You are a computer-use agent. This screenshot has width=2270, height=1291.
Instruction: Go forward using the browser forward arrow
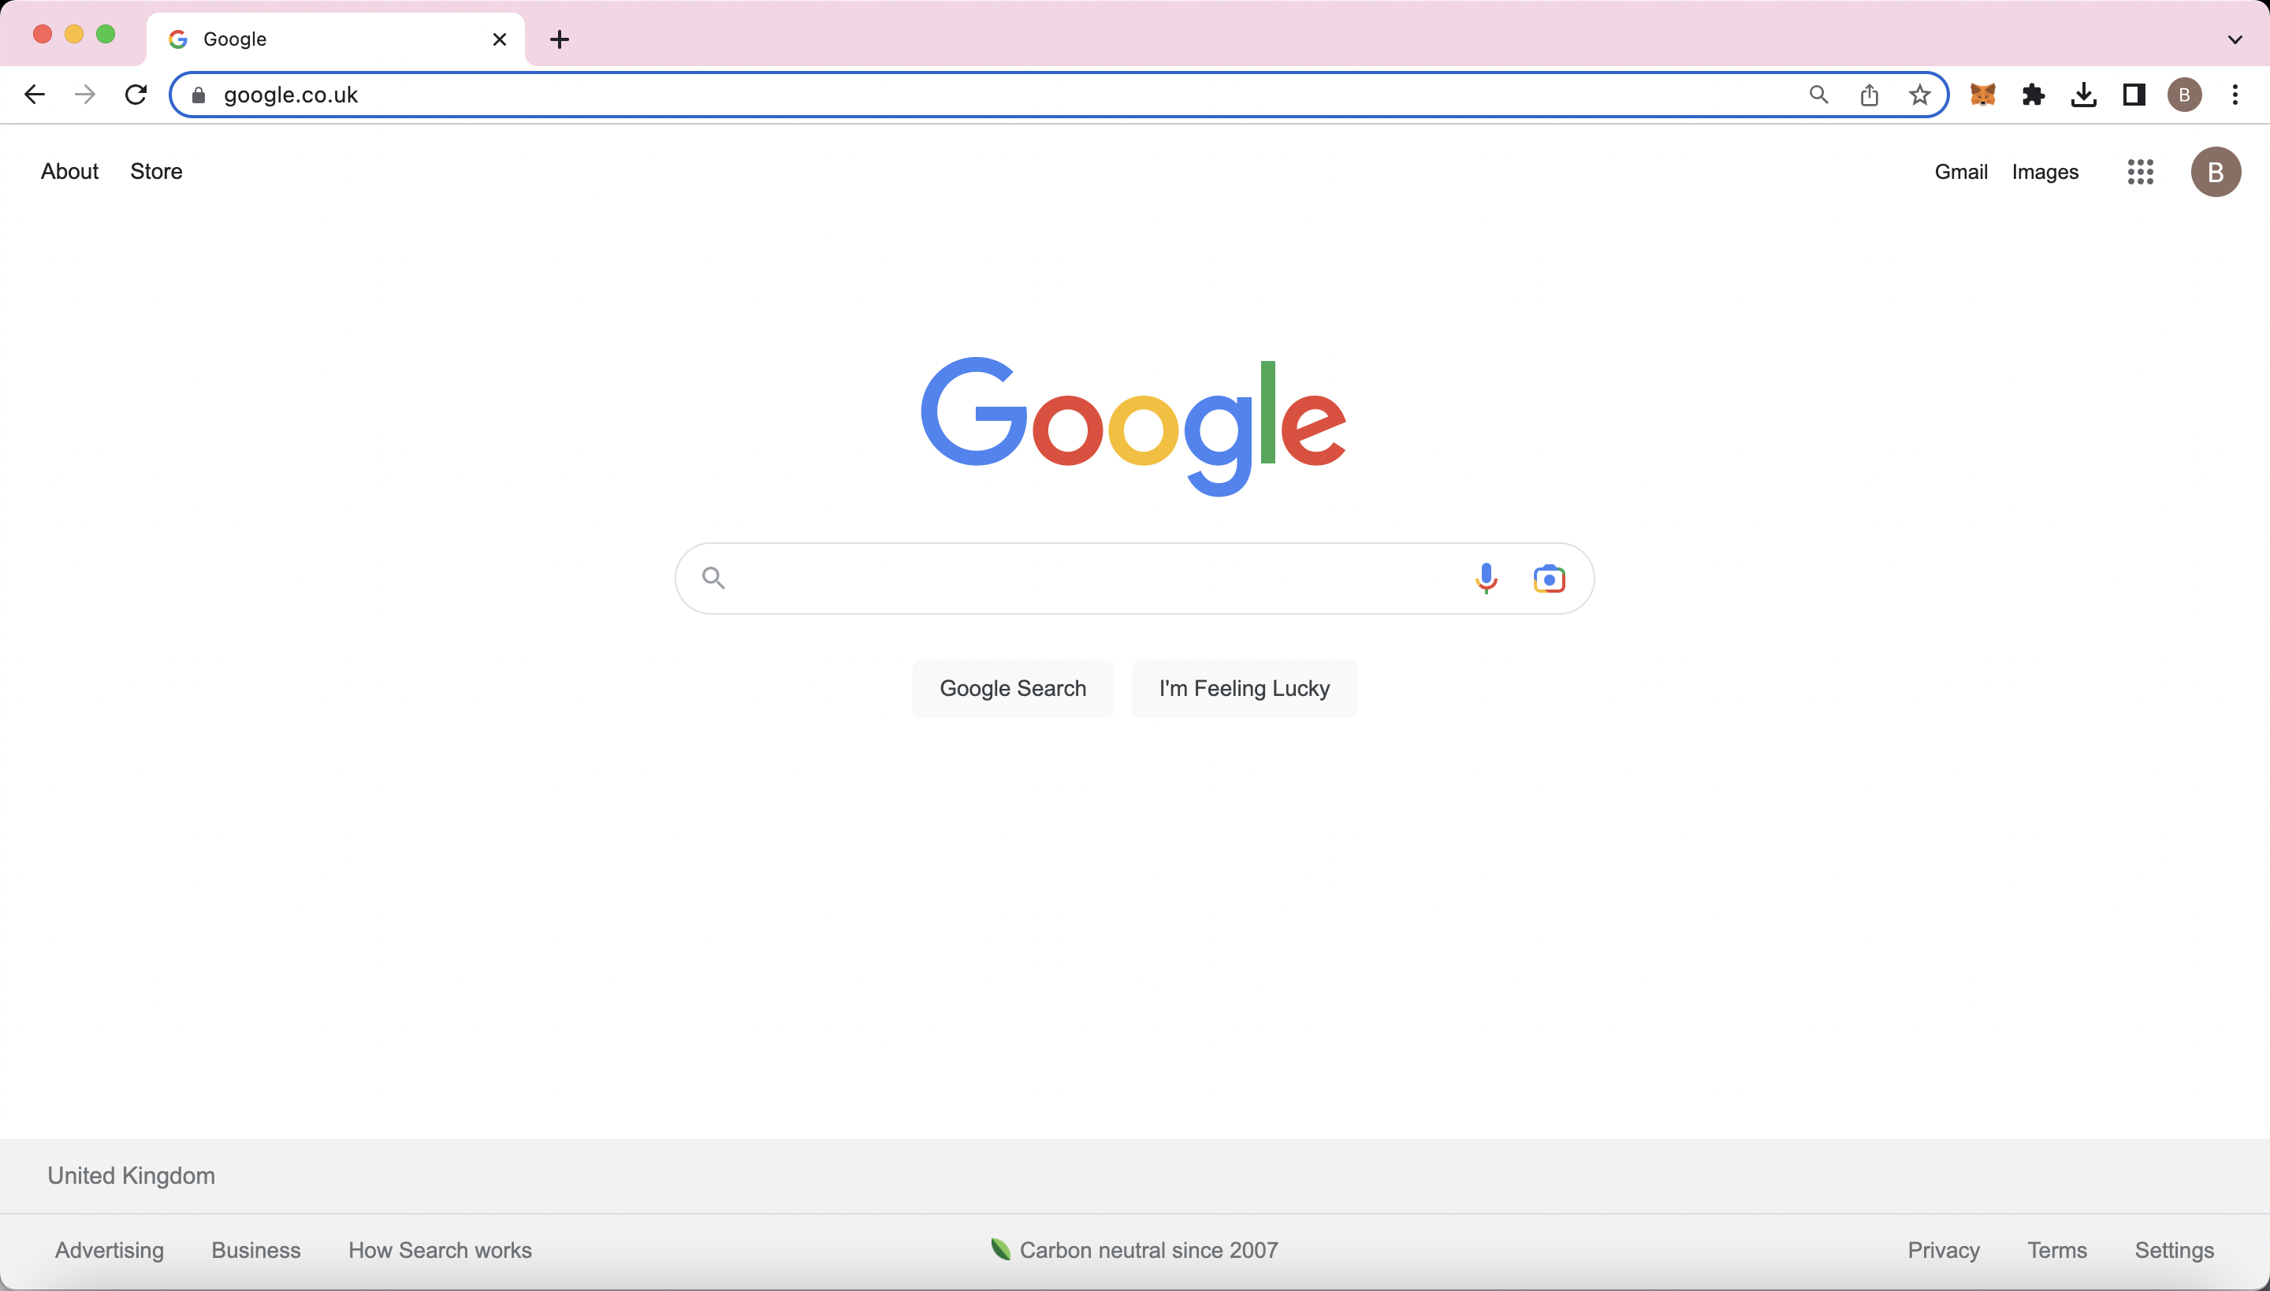click(85, 95)
